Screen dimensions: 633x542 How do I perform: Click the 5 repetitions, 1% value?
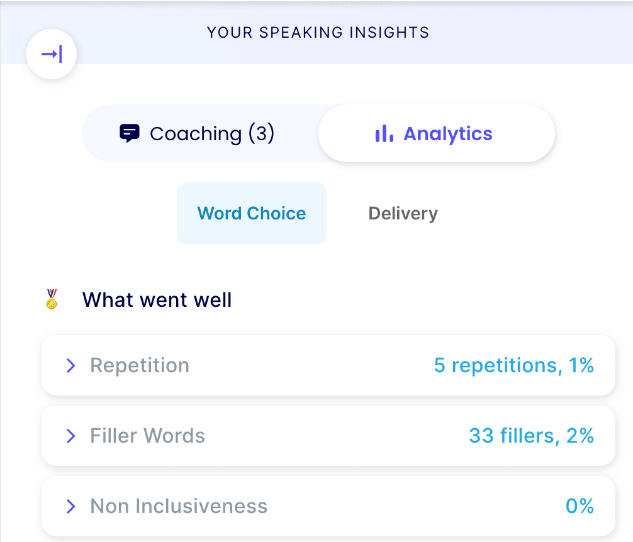[514, 365]
